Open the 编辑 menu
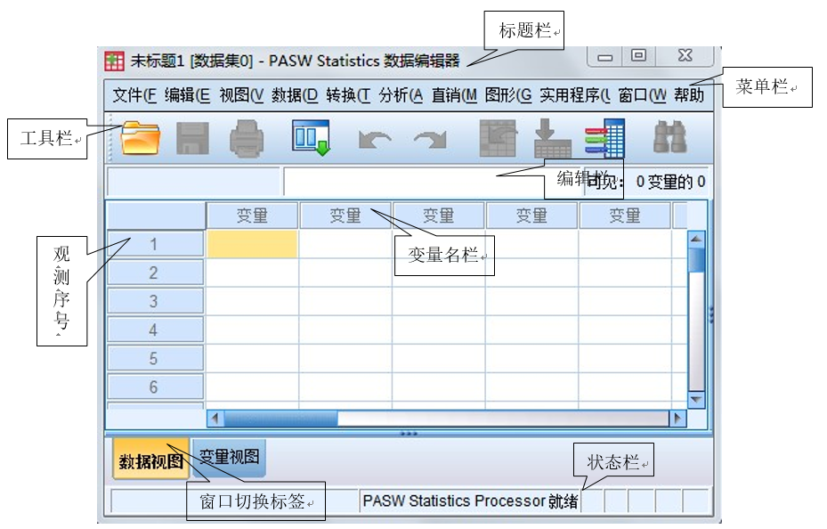The width and height of the screenshot is (827, 529). coord(187,95)
